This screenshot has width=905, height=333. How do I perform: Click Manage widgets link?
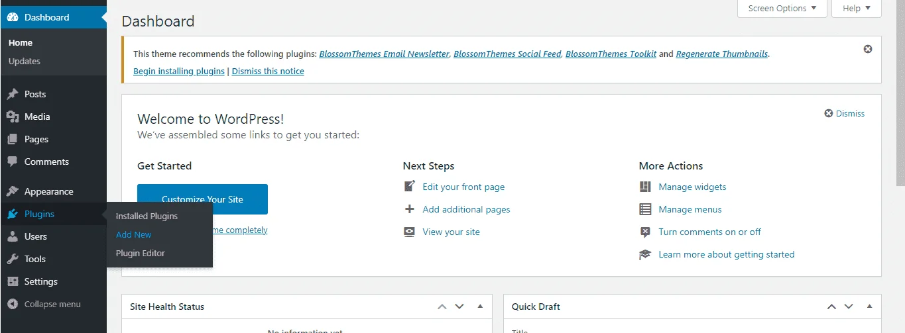[692, 187]
